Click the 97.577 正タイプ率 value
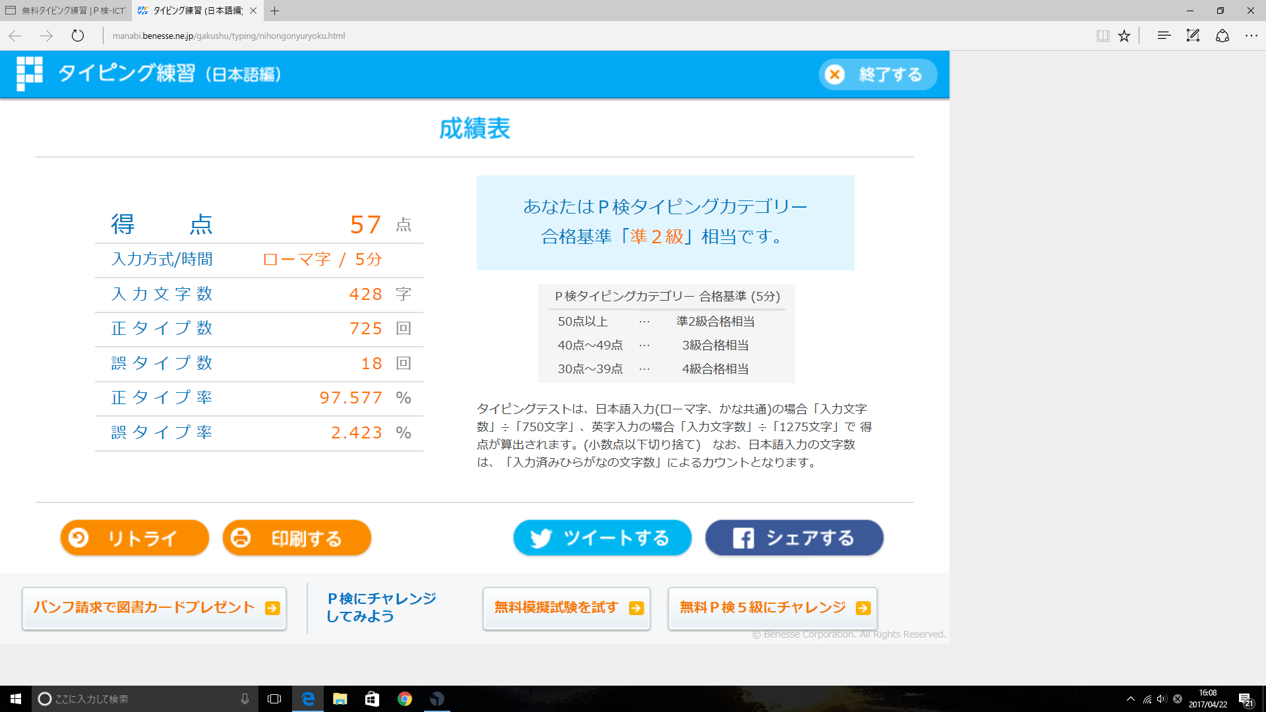 pos(351,398)
